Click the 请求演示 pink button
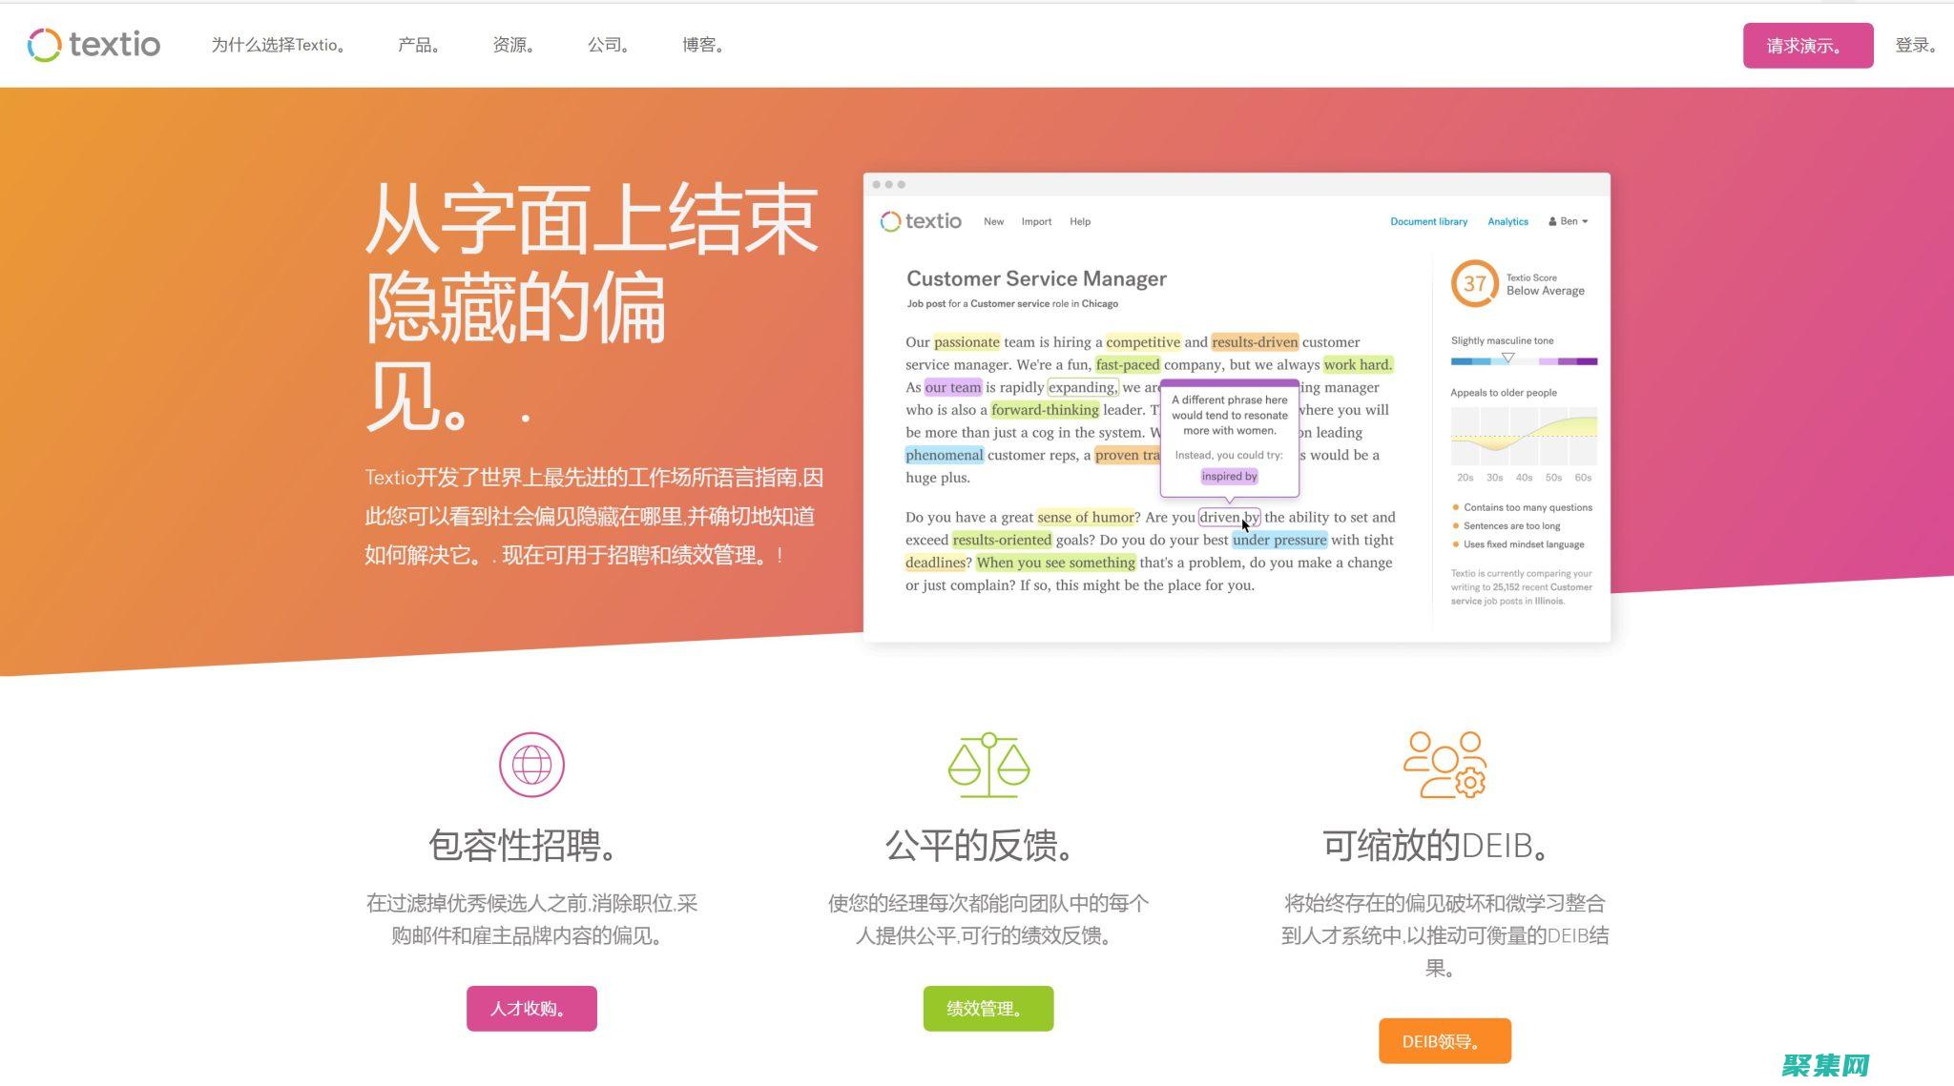 pyautogui.click(x=1807, y=43)
